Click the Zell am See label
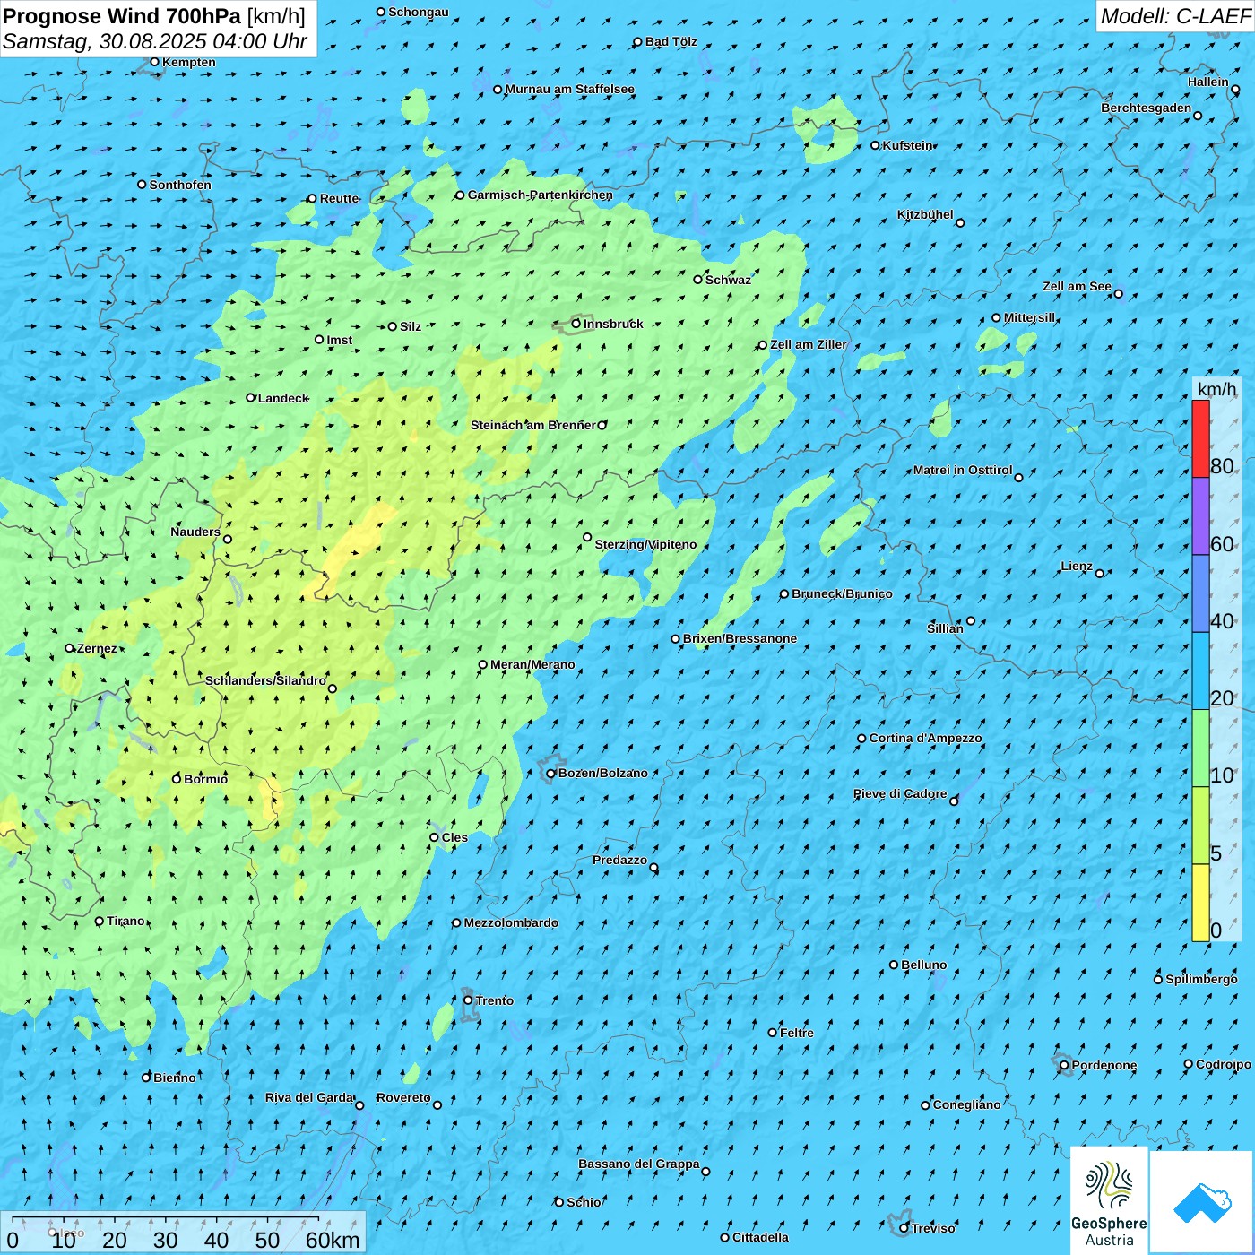Viewport: 1255px width, 1255px height. (1077, 287)
